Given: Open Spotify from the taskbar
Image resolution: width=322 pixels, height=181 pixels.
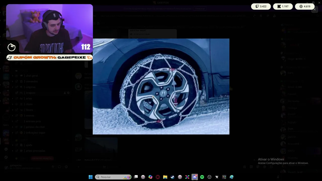Looking at the screenshot, I should pyautogui.click(x=202, y=177).
